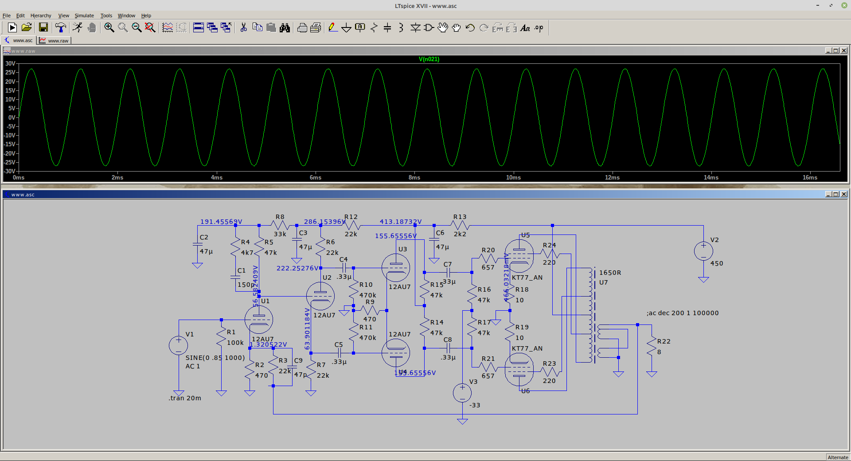This screenshot has height=461, width=851.
Task: Click the Pan magnifier icon
Action: point(123,27)
